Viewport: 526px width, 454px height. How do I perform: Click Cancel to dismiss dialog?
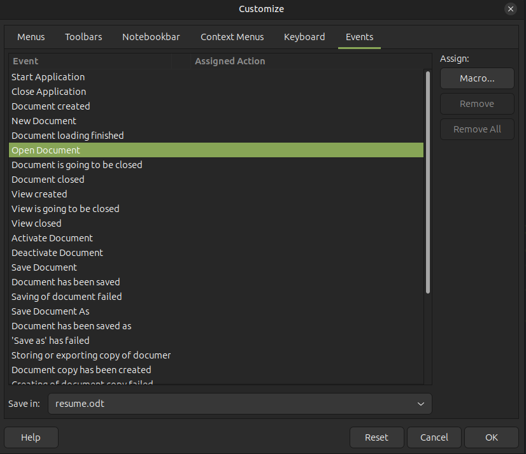(434, 437)
